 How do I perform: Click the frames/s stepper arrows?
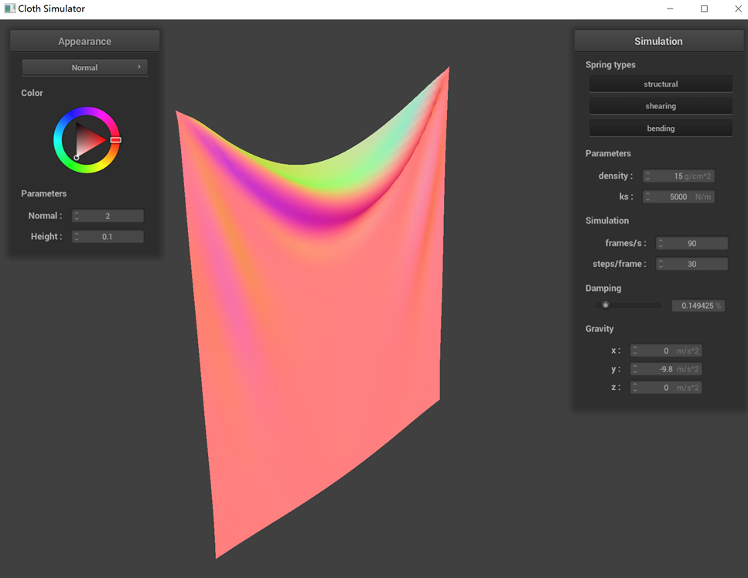coord(661,244)
